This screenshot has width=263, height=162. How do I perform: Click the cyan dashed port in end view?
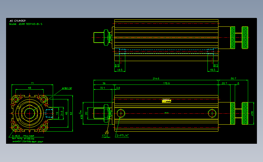click(49, 113)
